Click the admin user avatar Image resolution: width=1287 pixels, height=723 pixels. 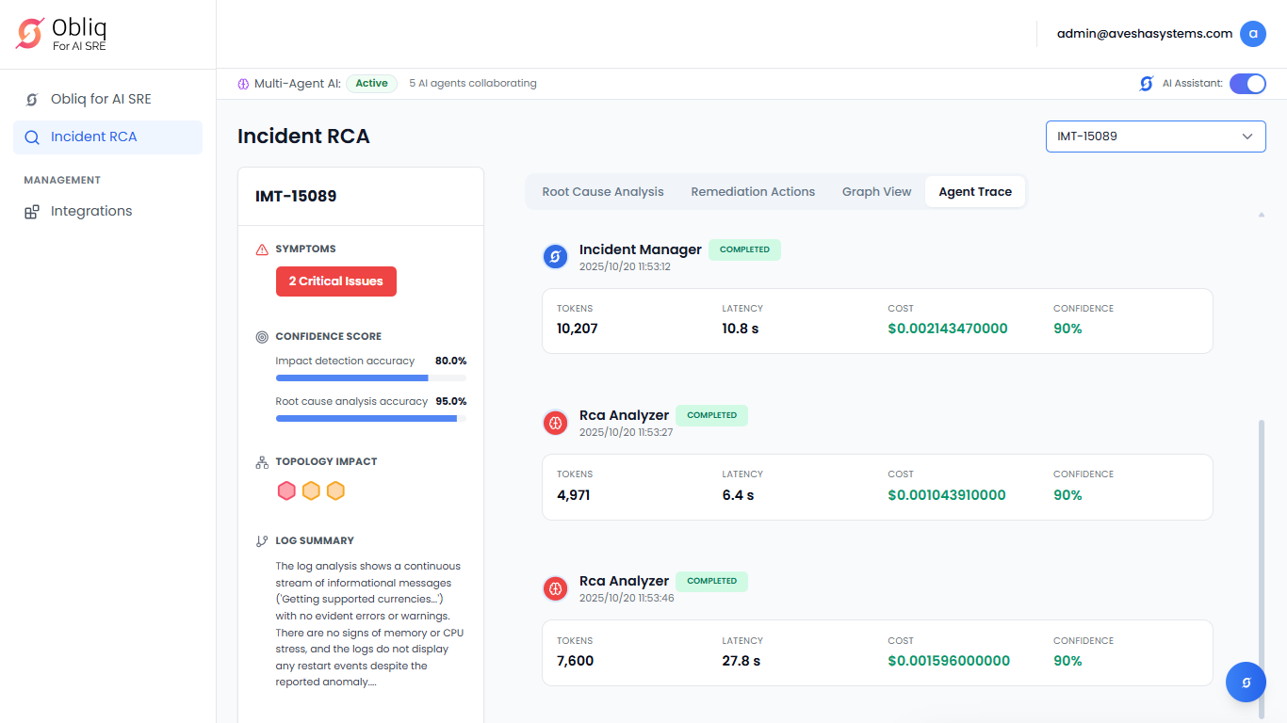click(1252, 34)
